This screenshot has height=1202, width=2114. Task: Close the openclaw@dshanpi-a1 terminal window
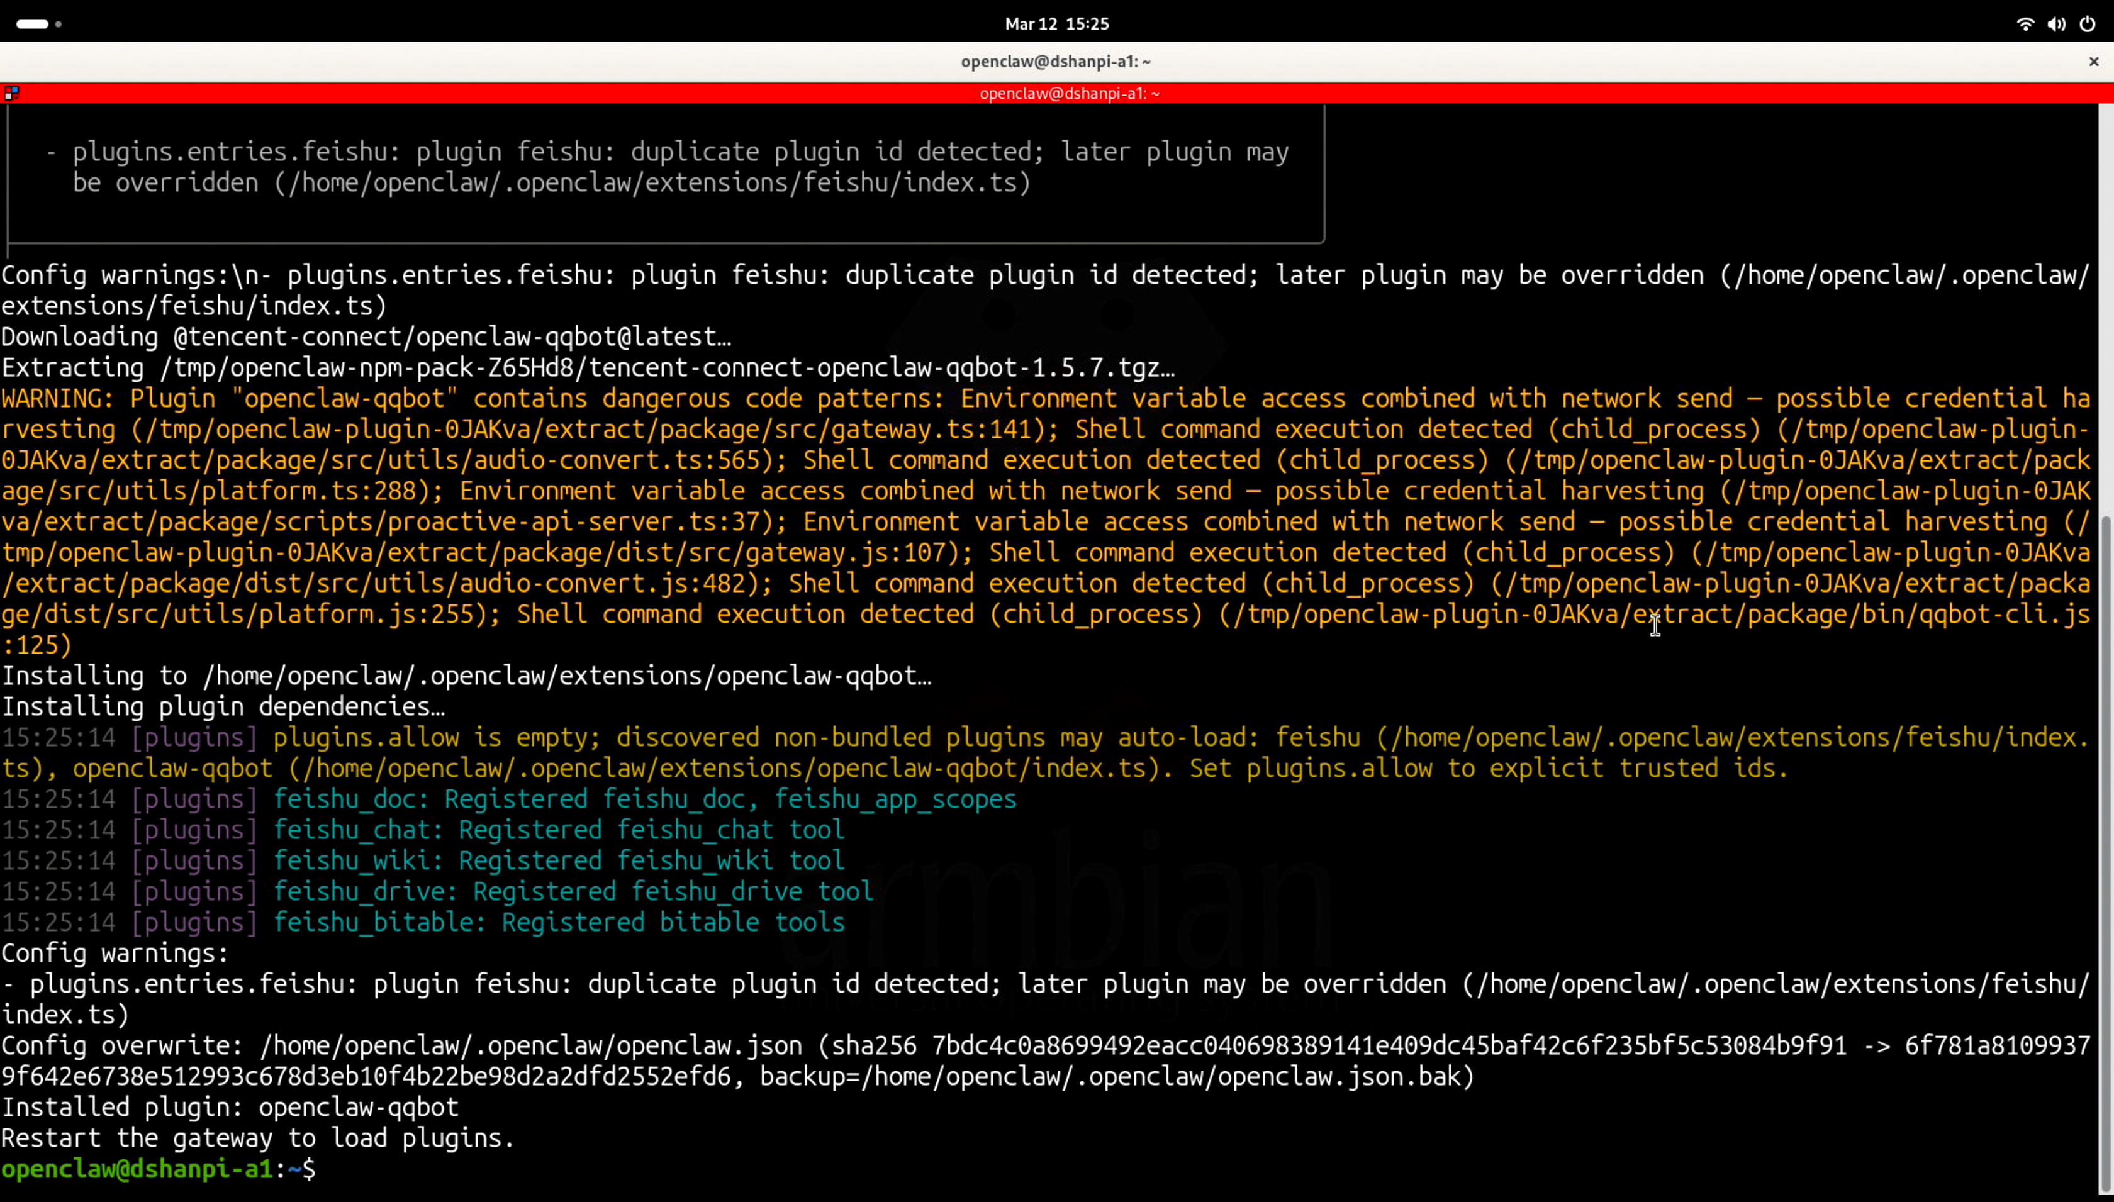pos(2093,61)
